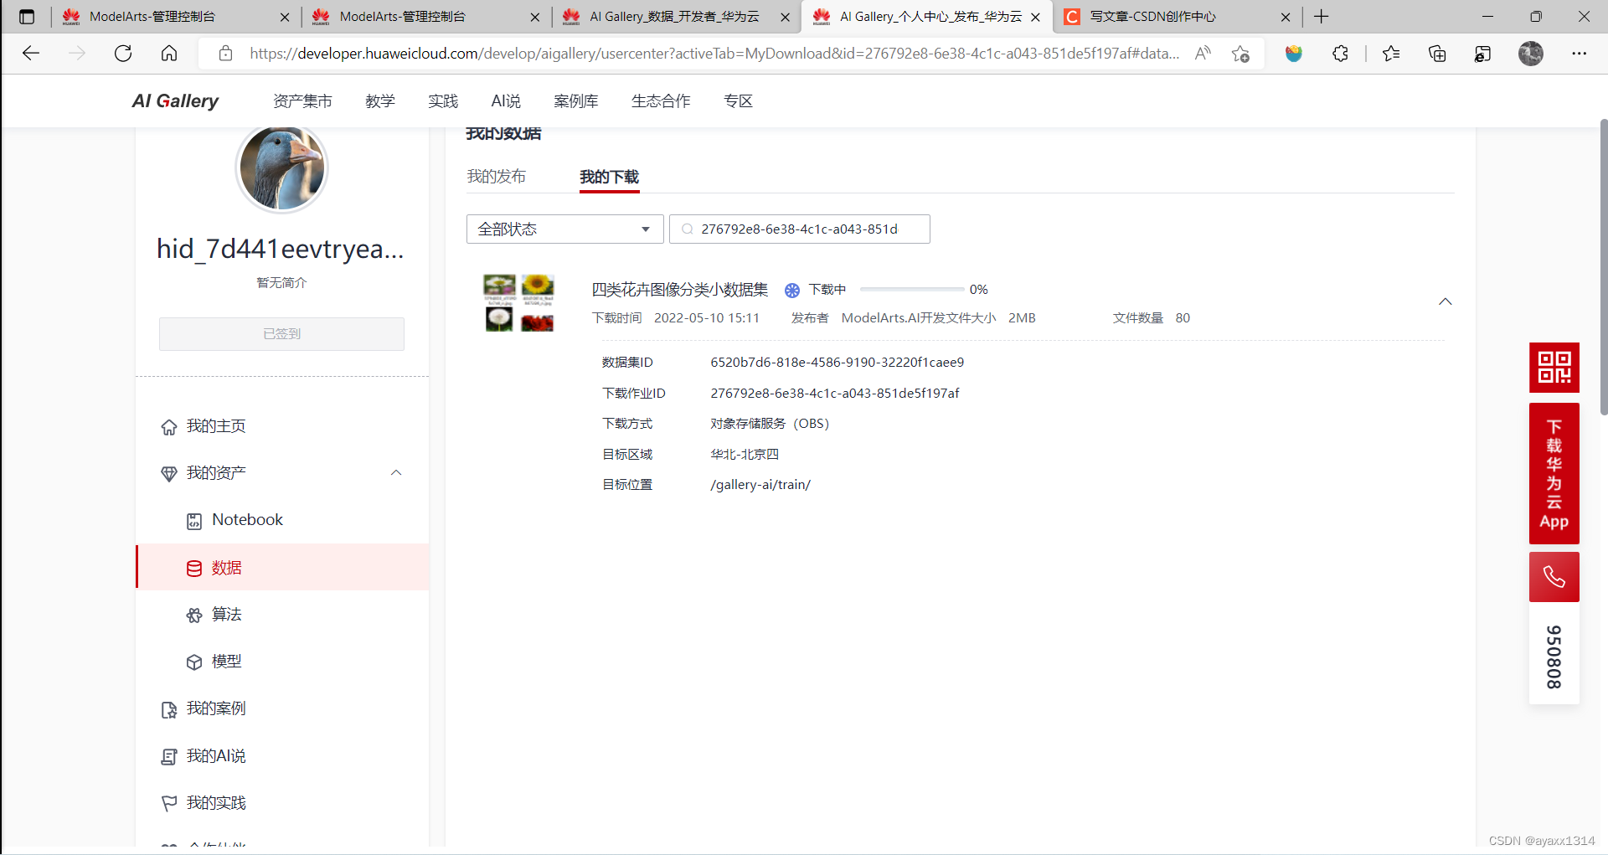Add page to favorites star icon

tap(1240, 54)
